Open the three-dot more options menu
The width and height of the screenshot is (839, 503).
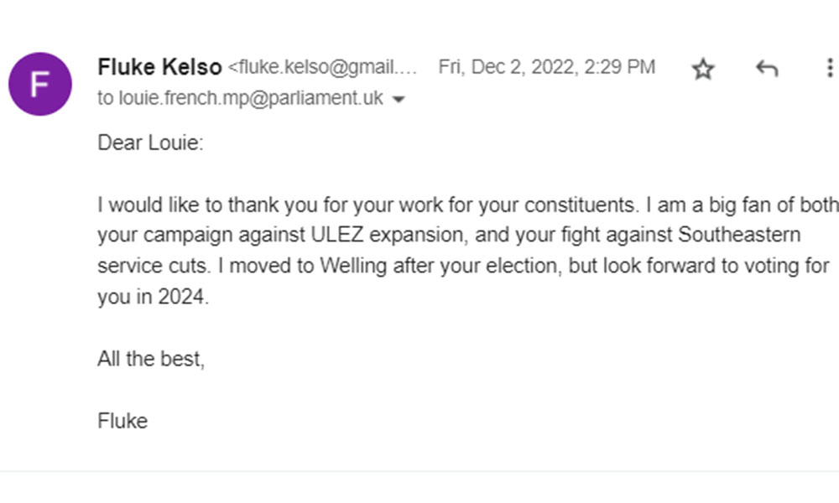[830, 69]
